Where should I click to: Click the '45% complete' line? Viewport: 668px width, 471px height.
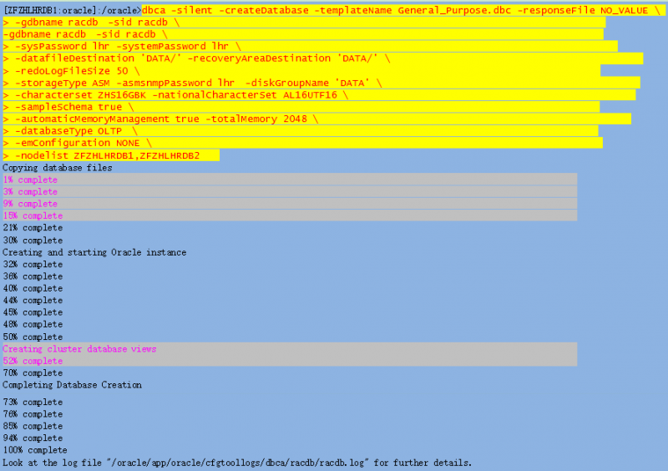33,312
